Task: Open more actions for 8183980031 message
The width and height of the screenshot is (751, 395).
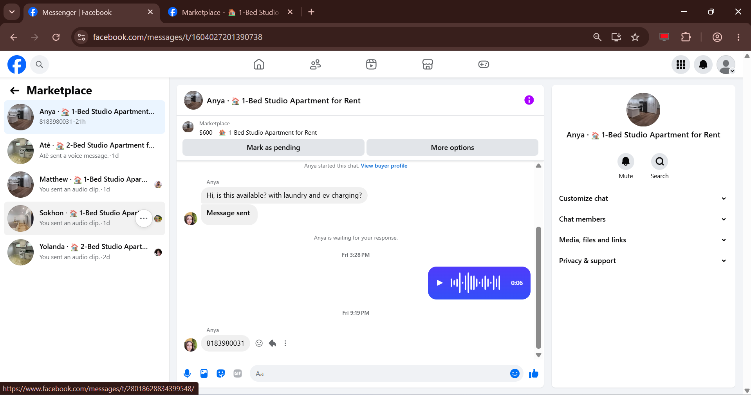Action: 285,343
